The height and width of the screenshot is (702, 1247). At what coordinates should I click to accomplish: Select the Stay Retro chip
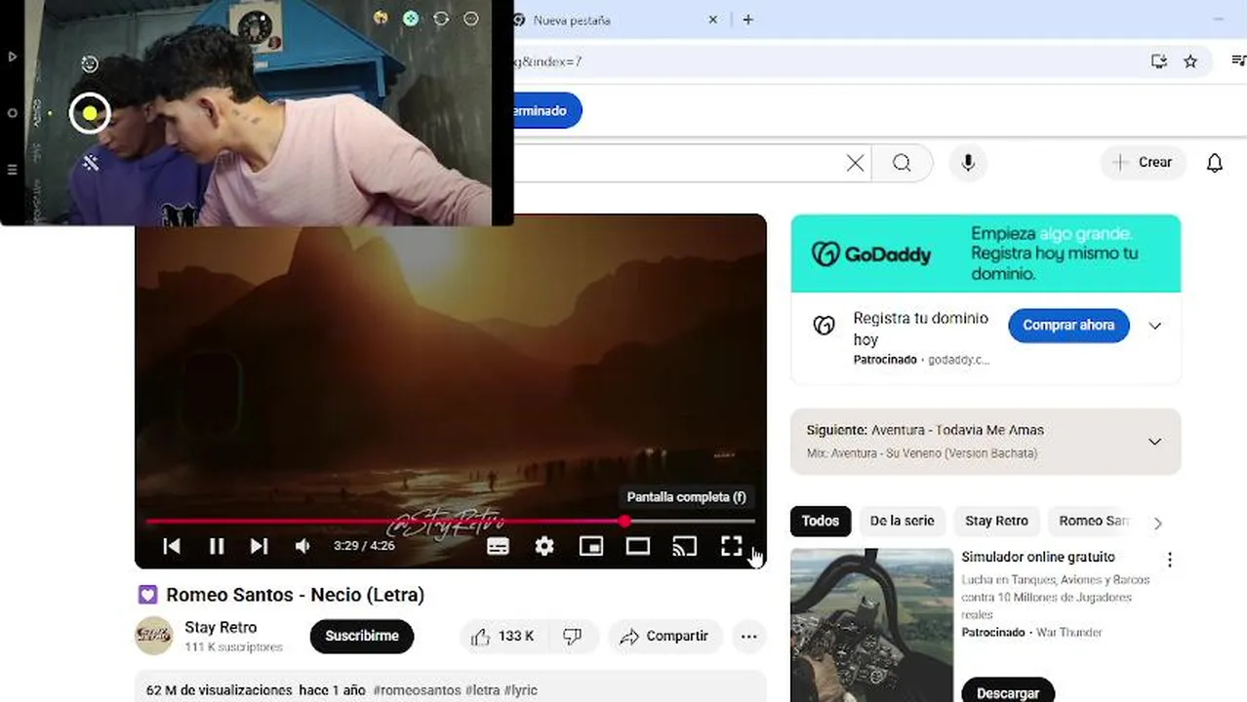coord(996,521)
